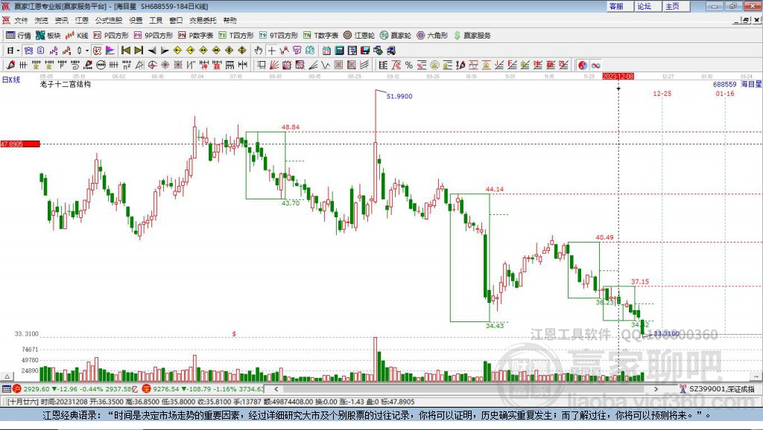
Task: Click the red 47.8905 price tag
Action: 20,144
